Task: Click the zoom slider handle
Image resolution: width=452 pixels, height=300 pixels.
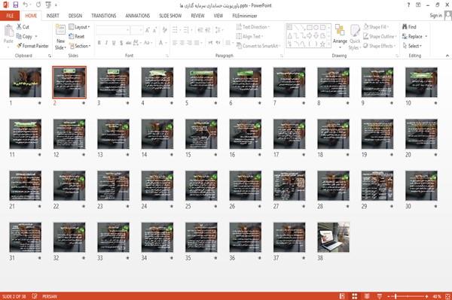Action: click(x=395, y=296)
